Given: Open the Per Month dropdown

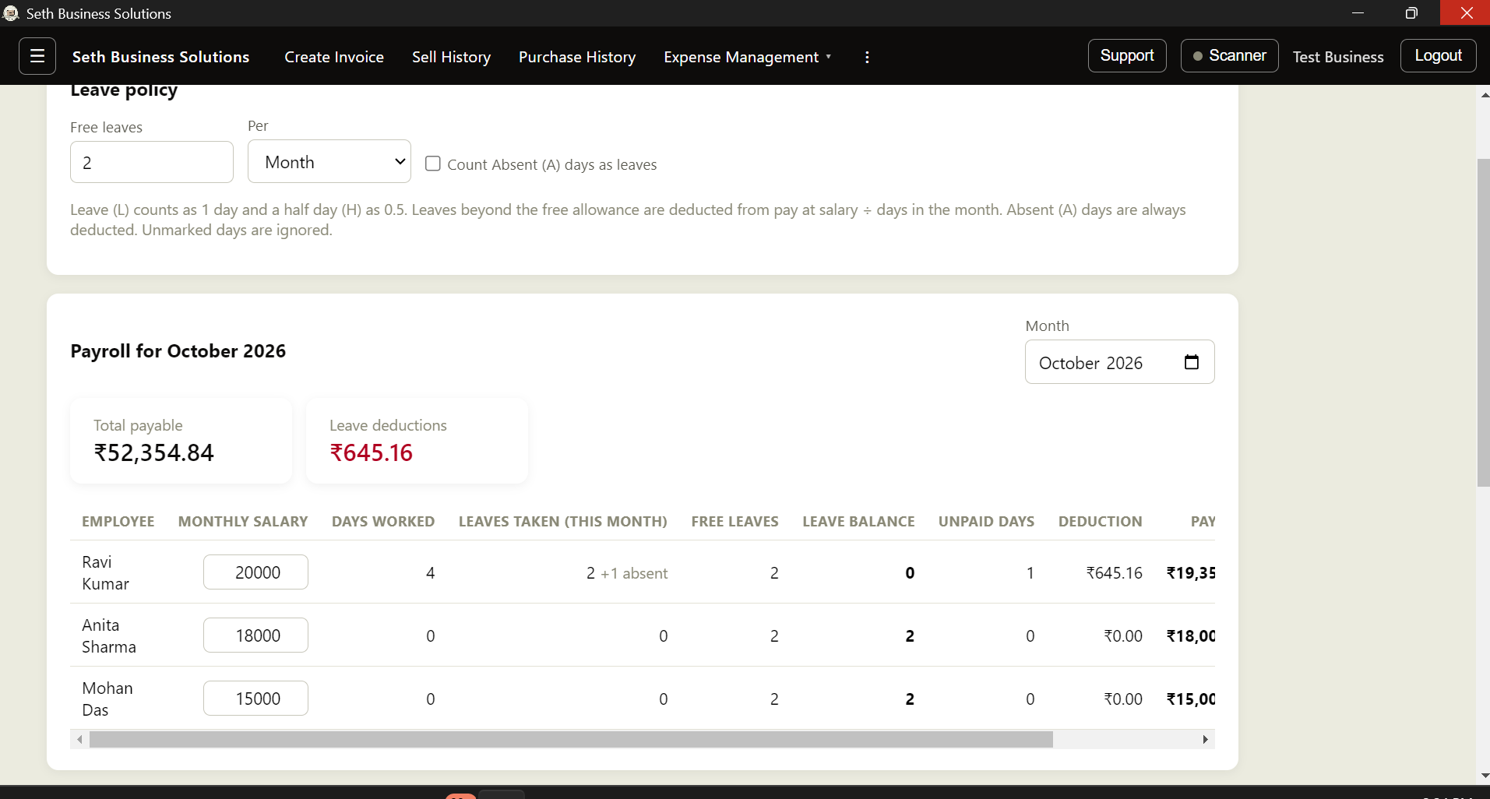Looking at the screenshot, I should tap(329, 162).
